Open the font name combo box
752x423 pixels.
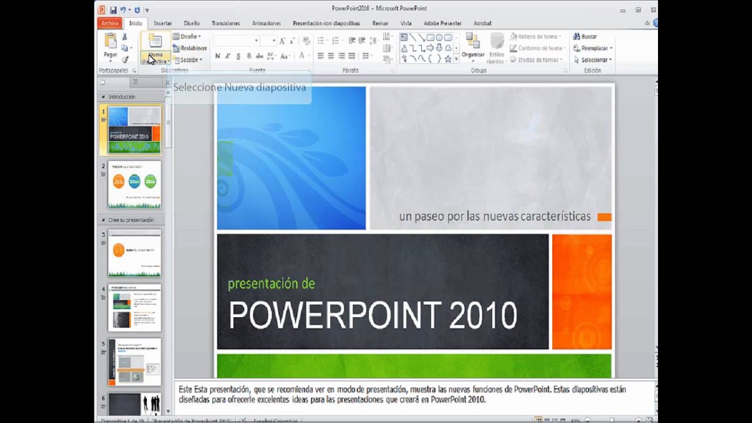point(236,41)
